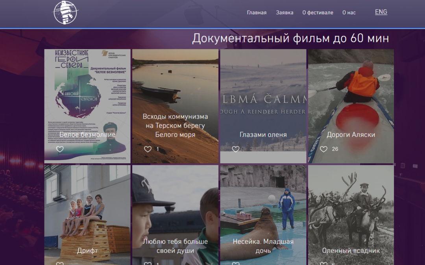
Task: Open the Люблю тебя больше своей души title
Action: (175, 246)
